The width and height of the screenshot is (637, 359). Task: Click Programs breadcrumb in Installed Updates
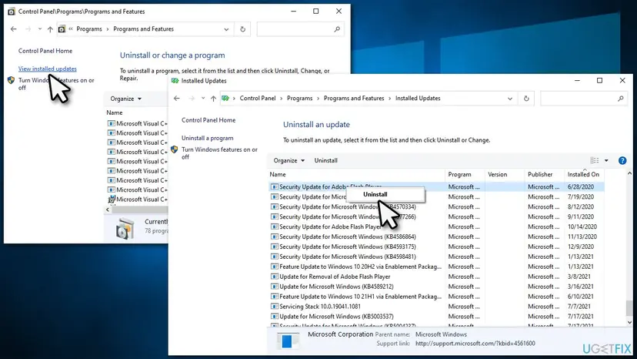[x=299, y=98]
